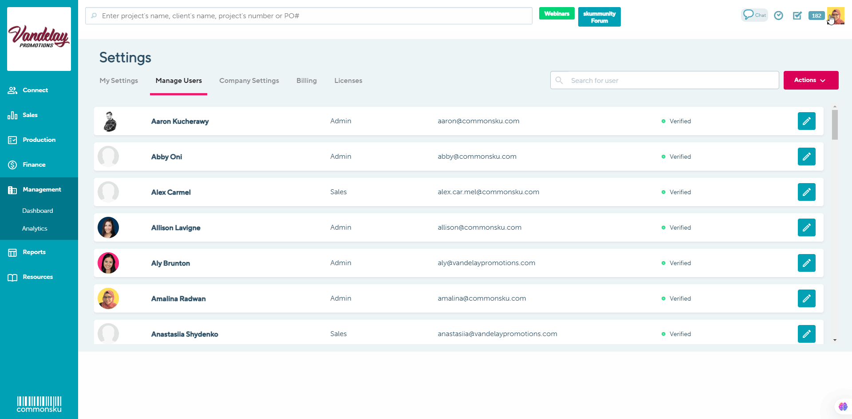The width and height of the screenshot is (852, 419).
Task: Click the clock reminders icon
Action: pos(778,16)
